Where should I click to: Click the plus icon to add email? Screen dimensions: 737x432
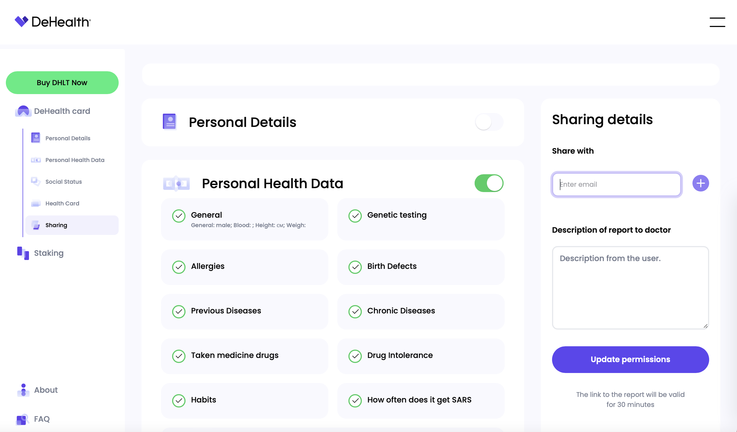[701, 183]
